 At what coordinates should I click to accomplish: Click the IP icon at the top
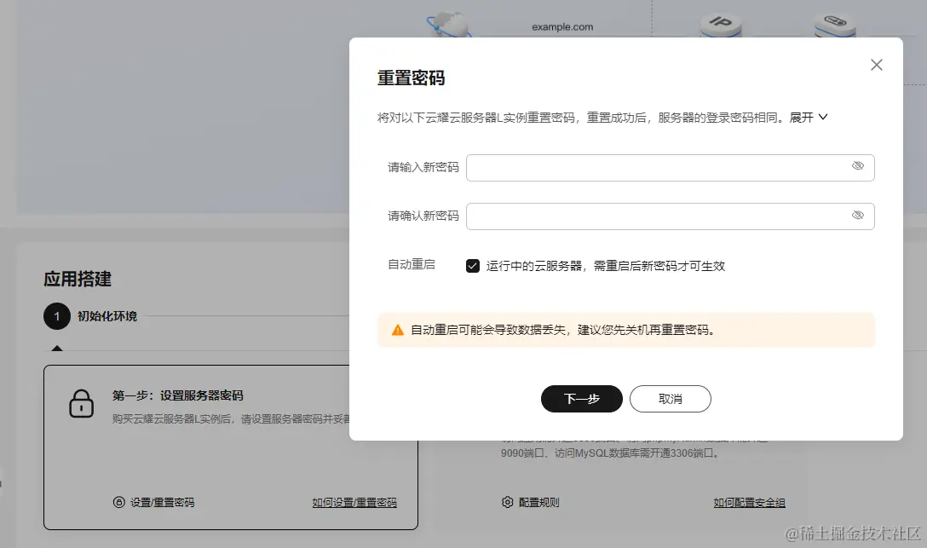[720, 21]
